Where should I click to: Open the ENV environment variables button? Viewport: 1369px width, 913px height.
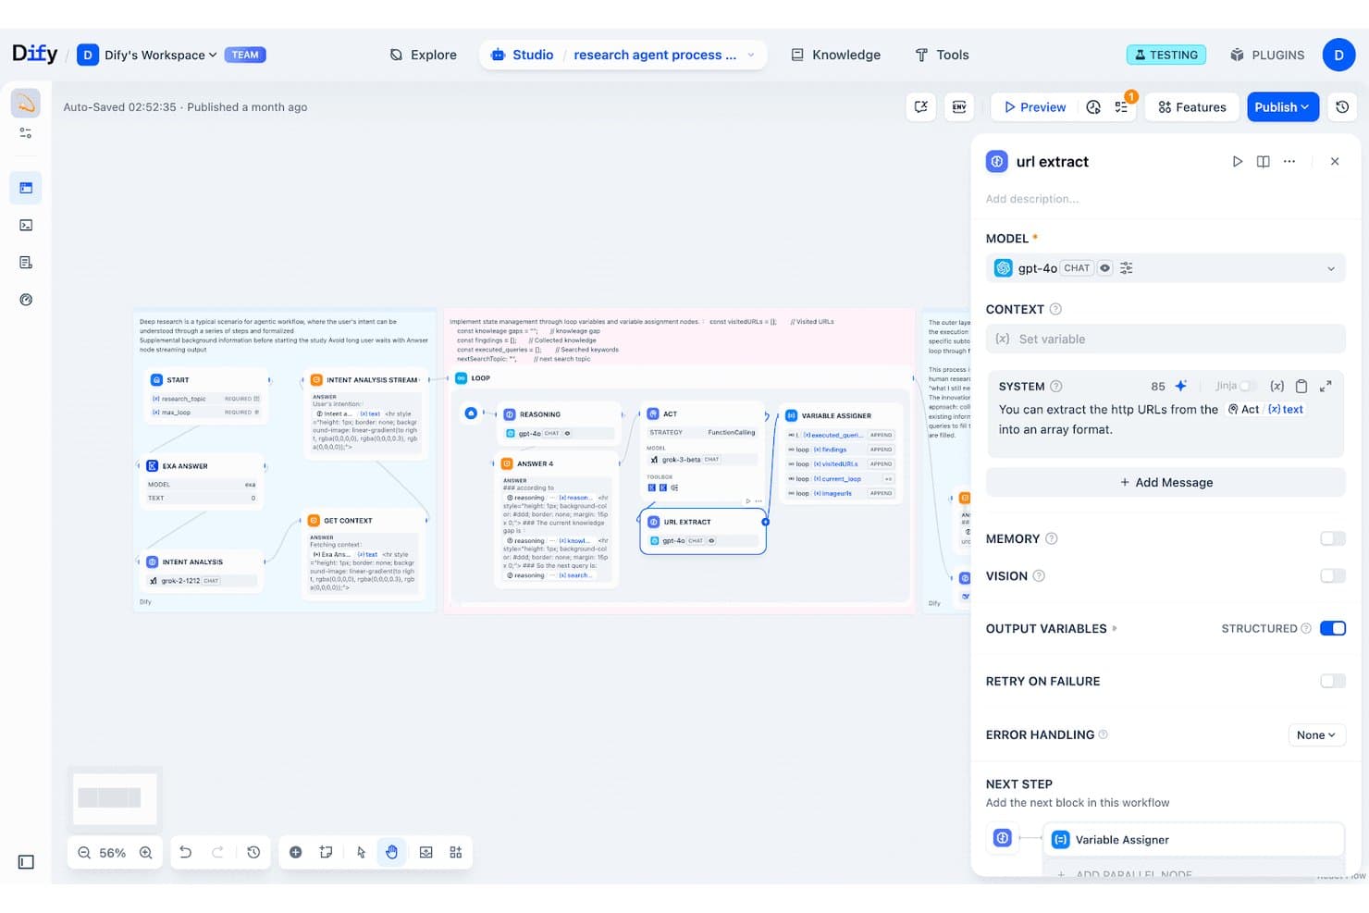pos(959,106)
